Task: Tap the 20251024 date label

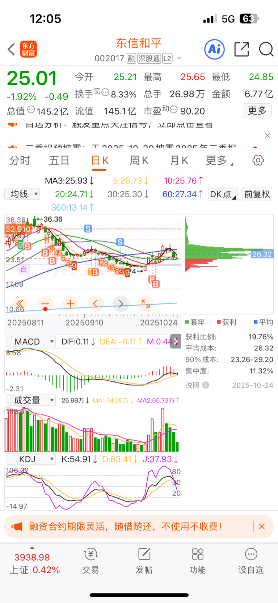Action: coord(159,323)
